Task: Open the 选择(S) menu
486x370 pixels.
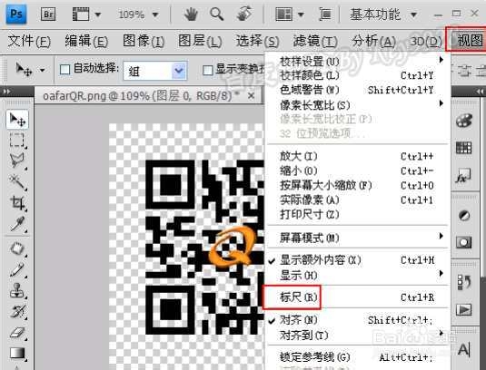Action: click(258, 41)
